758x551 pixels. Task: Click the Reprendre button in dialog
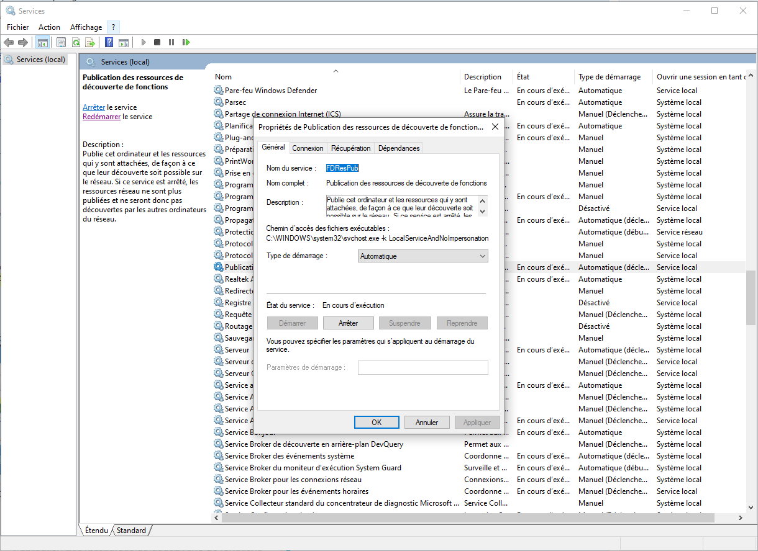pos(462,323)
